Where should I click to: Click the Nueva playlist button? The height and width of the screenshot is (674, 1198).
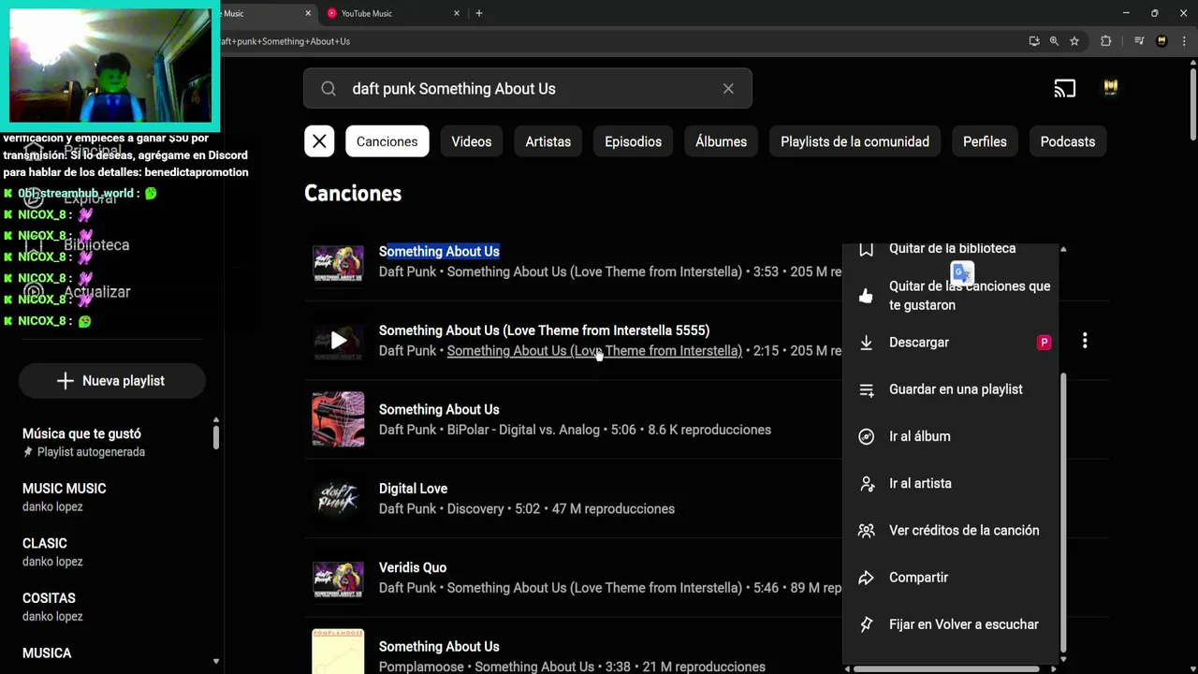[111, 381]
